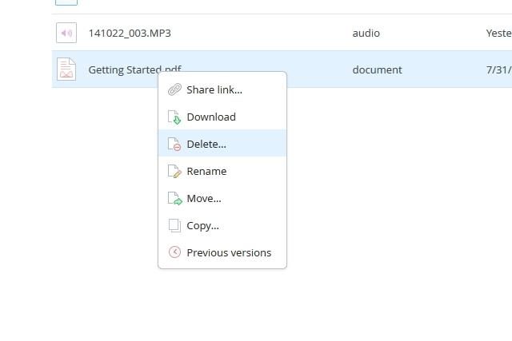Choose Copy... menu entry
Image resolution: width=512 pixels, height=341 pixels.
click(222, 225)
